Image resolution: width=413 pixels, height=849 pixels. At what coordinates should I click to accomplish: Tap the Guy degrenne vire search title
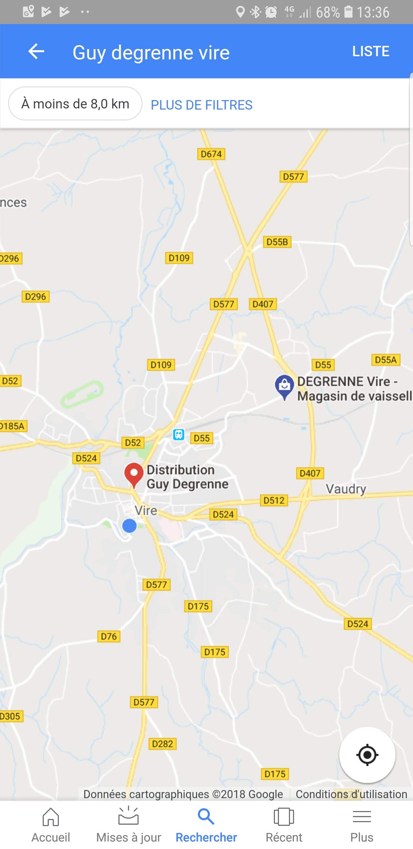[x=151, y=53]
